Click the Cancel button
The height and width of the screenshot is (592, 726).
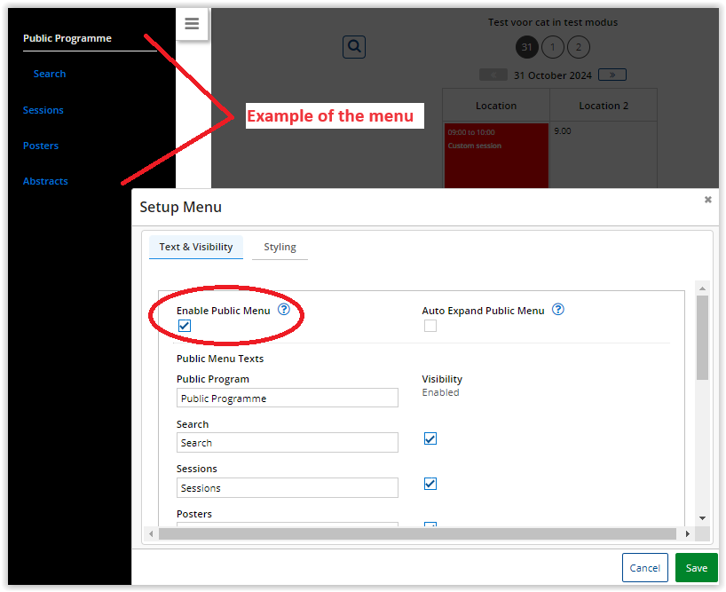coord(644,568)
